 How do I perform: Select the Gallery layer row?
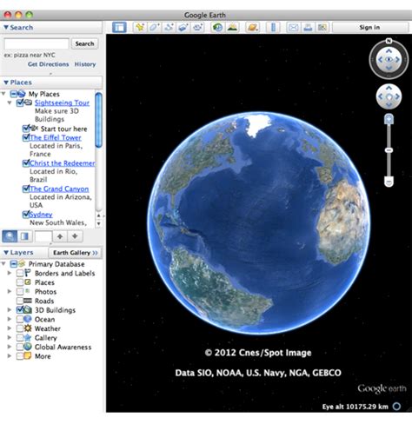point(46,338)
